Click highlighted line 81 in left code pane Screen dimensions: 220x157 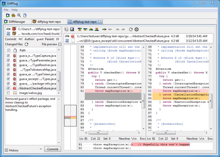[113, 91]
